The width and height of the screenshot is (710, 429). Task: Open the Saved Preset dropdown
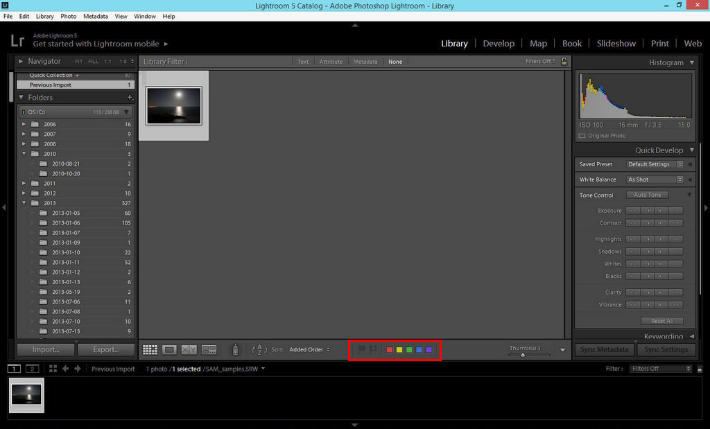(x=655, y=164)
